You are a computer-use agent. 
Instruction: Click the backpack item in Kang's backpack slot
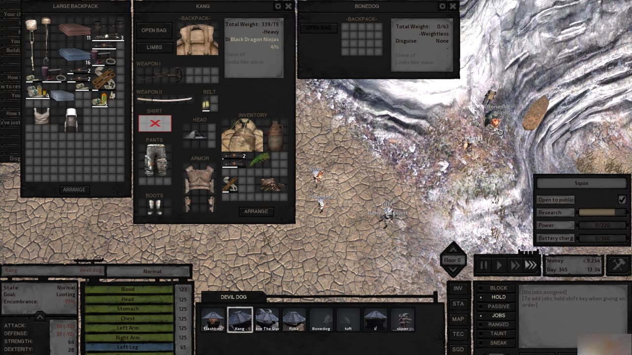click(197, 38)
